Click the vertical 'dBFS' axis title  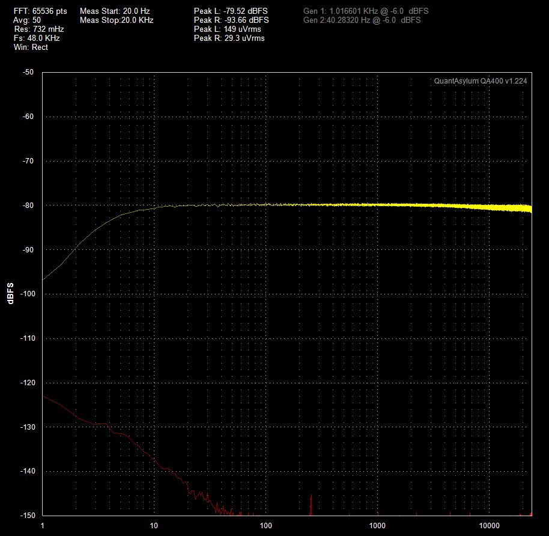pyautogui.click(x=10, y=294)
